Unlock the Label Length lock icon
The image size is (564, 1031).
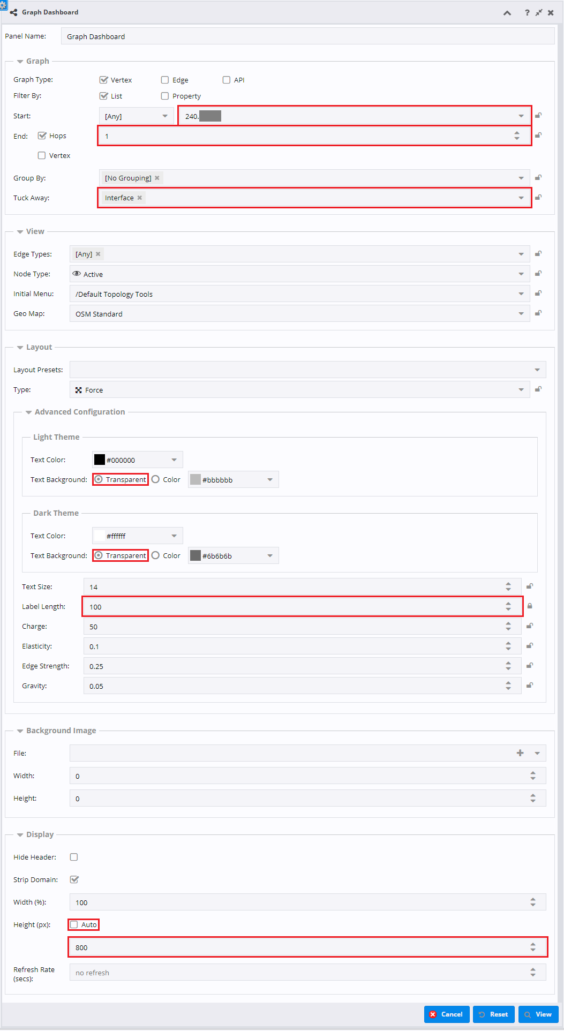coord(530,606)
